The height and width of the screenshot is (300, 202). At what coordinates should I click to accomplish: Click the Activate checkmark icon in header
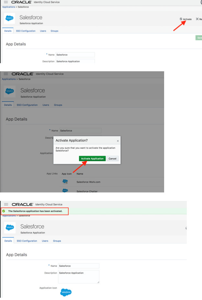tap(181, 19)
